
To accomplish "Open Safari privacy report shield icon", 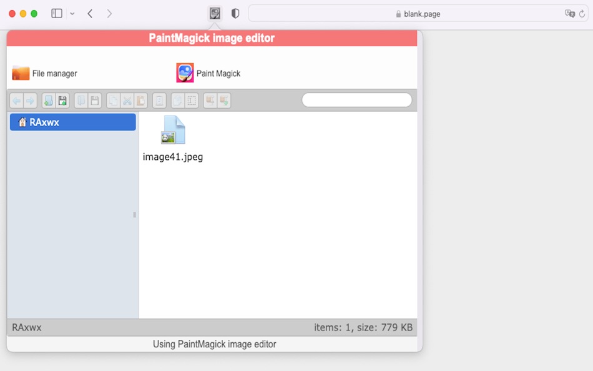I will (235, 14).
